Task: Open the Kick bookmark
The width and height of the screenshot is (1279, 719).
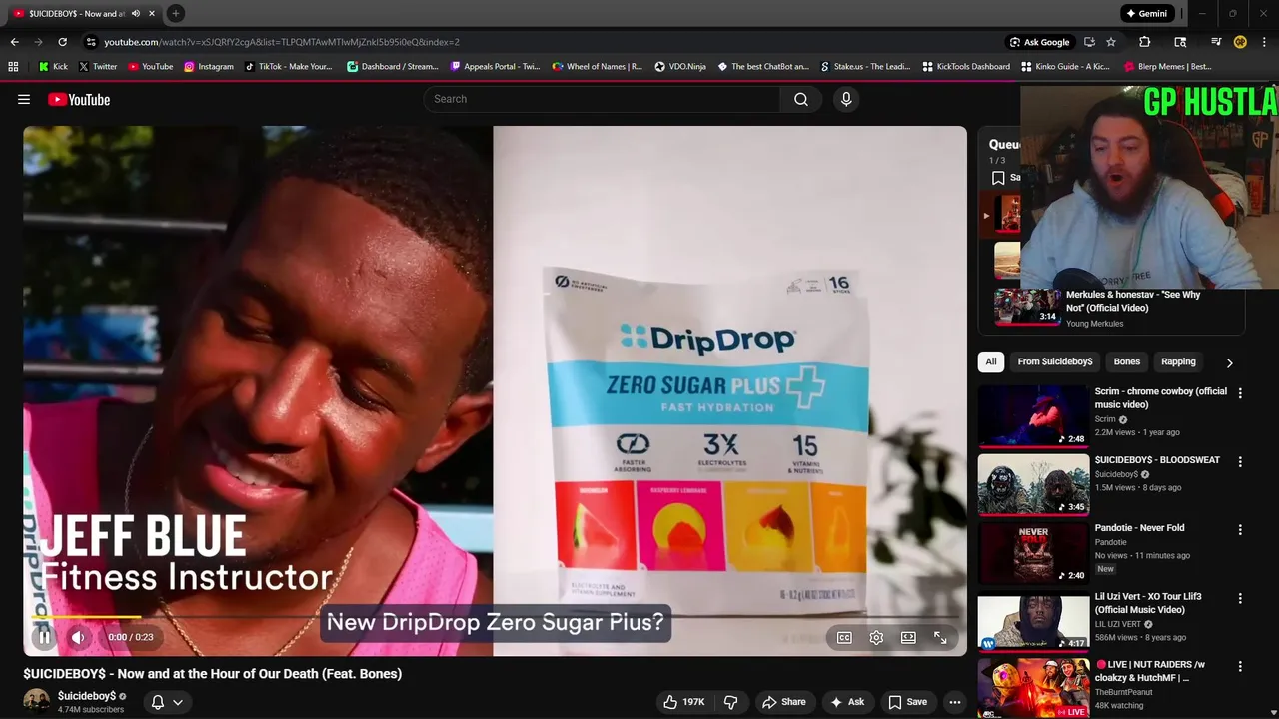Action: [53, 66]
